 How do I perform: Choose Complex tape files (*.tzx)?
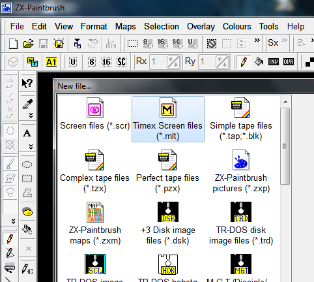click(x=95, y=171)
